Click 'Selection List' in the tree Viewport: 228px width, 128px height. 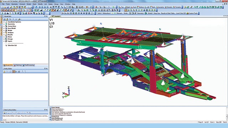pyautogui.click(x=12, y=46)
